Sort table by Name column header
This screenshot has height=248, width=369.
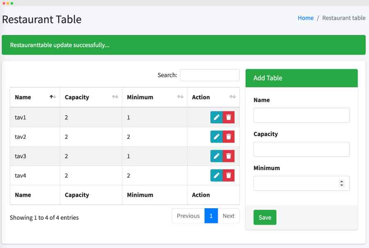tap(35, 97)
